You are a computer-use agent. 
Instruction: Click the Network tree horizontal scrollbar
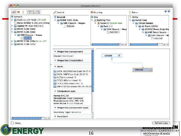click(x=27, y=118)
